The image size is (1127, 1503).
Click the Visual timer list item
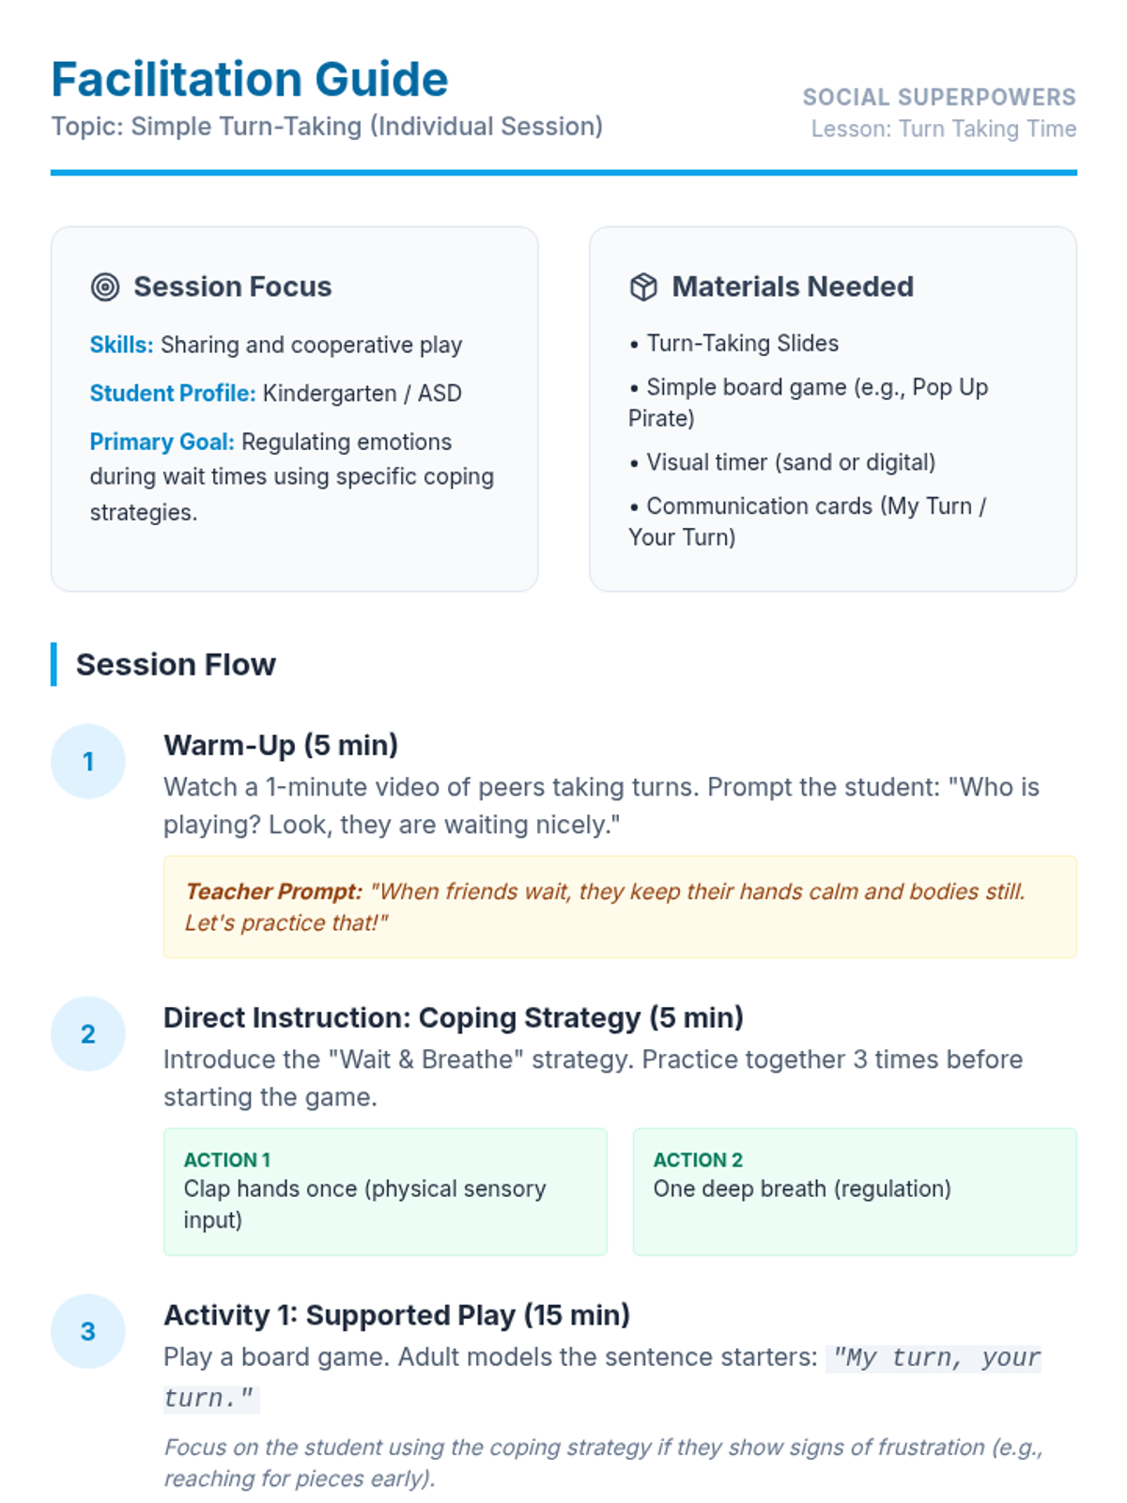(783, 462)
